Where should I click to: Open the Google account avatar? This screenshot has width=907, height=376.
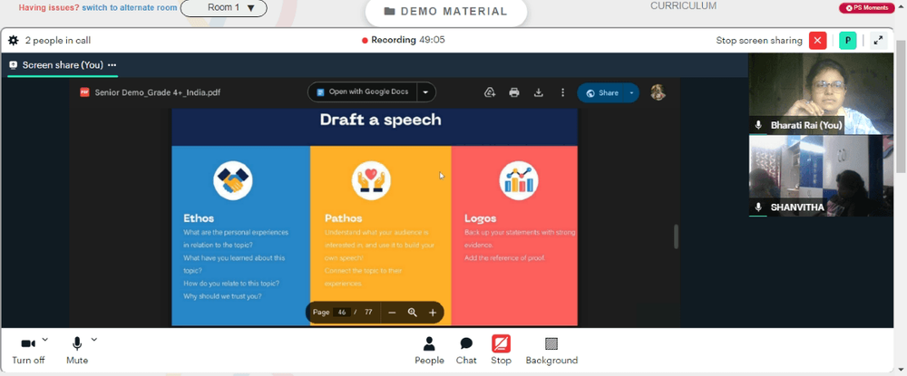(658, 92)
